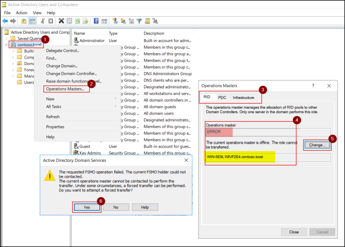Switch to the Infrastructure tab
Screen dimensions: 345x247
click(x=244, y=97)
